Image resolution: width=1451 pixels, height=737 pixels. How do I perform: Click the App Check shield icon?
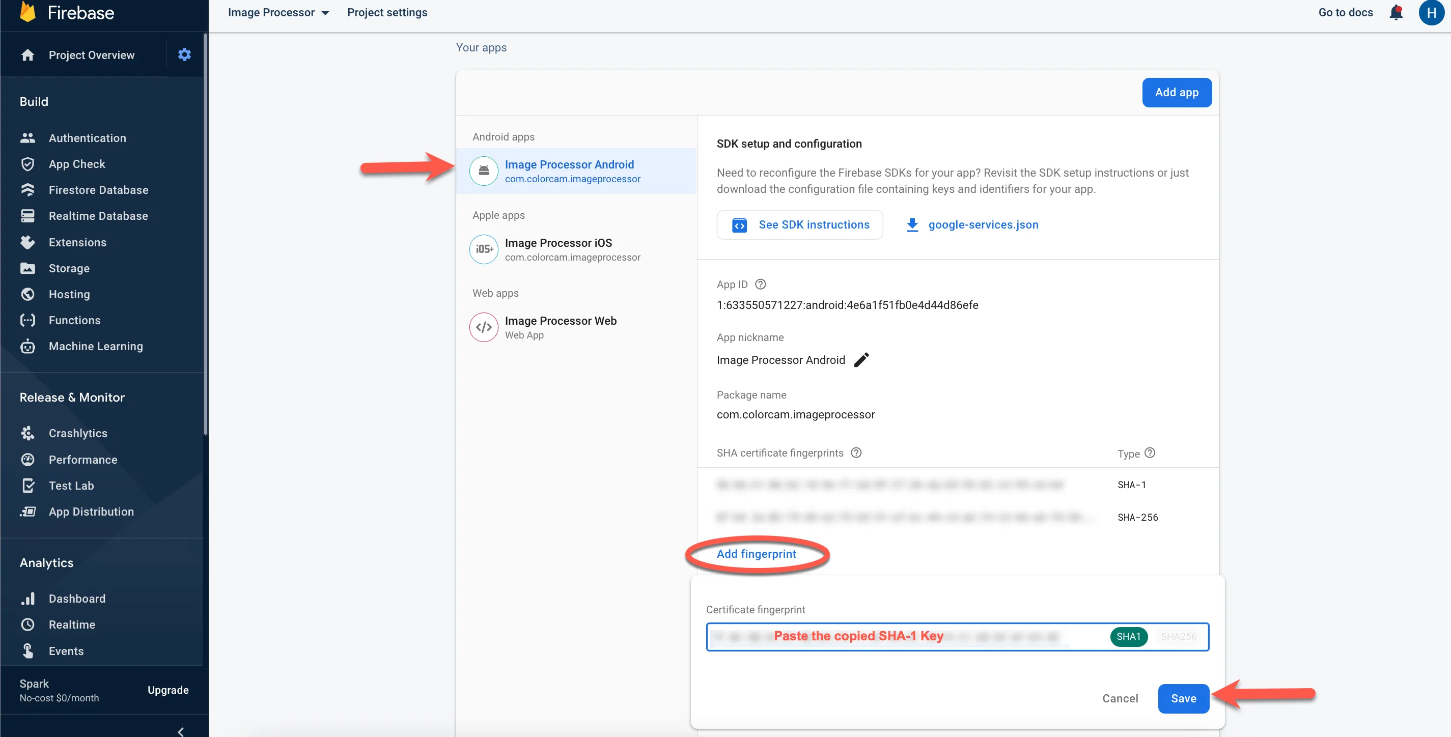(x=27, y=164)
